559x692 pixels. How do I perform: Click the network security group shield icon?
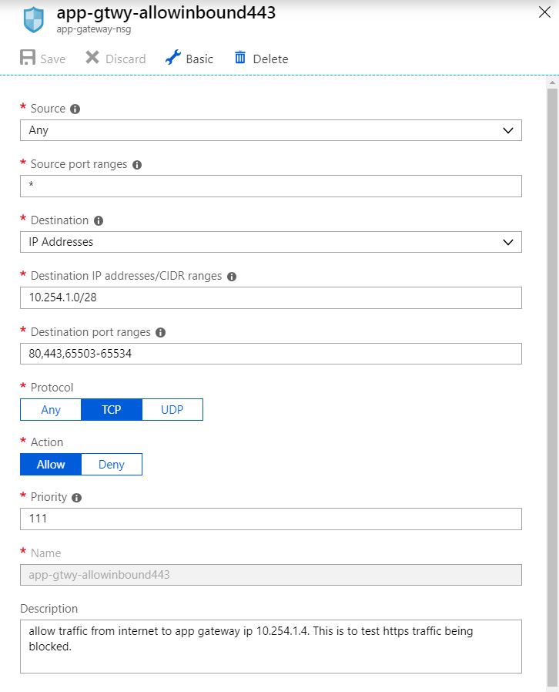34,20
